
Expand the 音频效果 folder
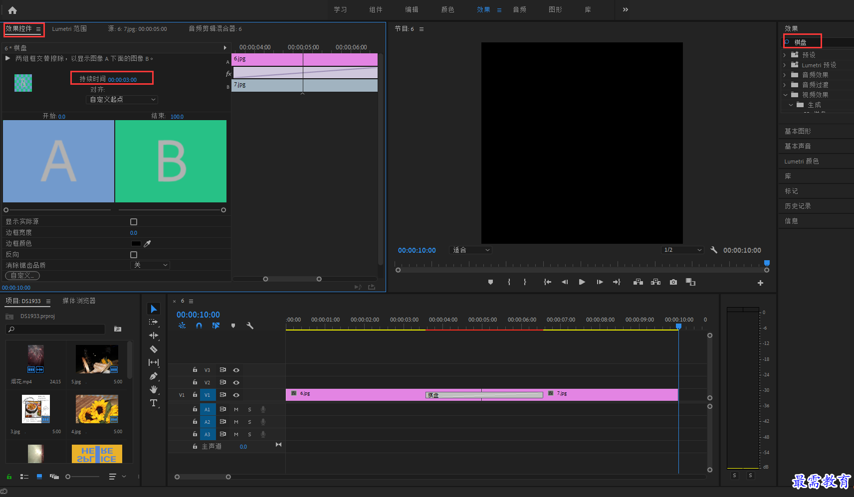(785, 75)
